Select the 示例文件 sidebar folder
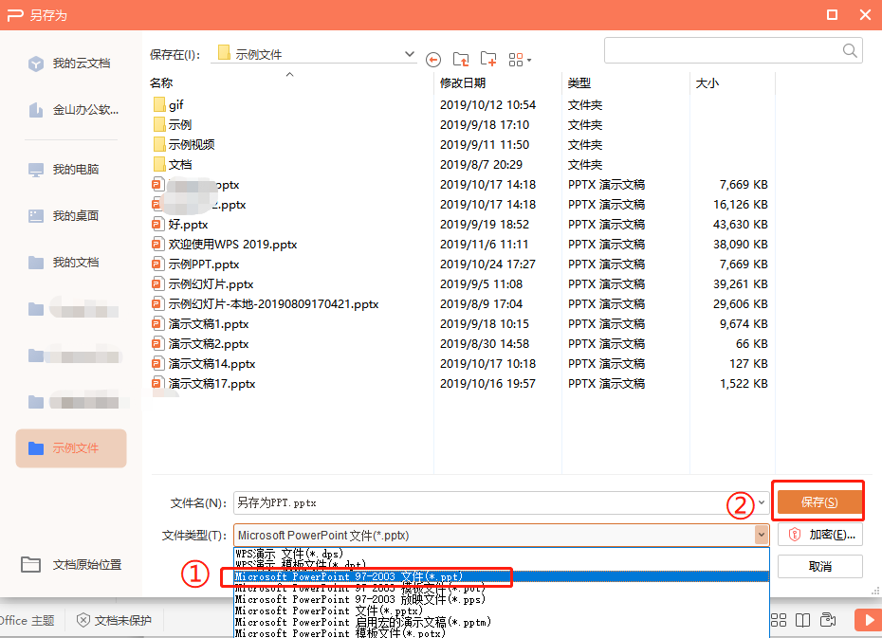Viewport: 882px width, 638px height. (x=71, y=448)
